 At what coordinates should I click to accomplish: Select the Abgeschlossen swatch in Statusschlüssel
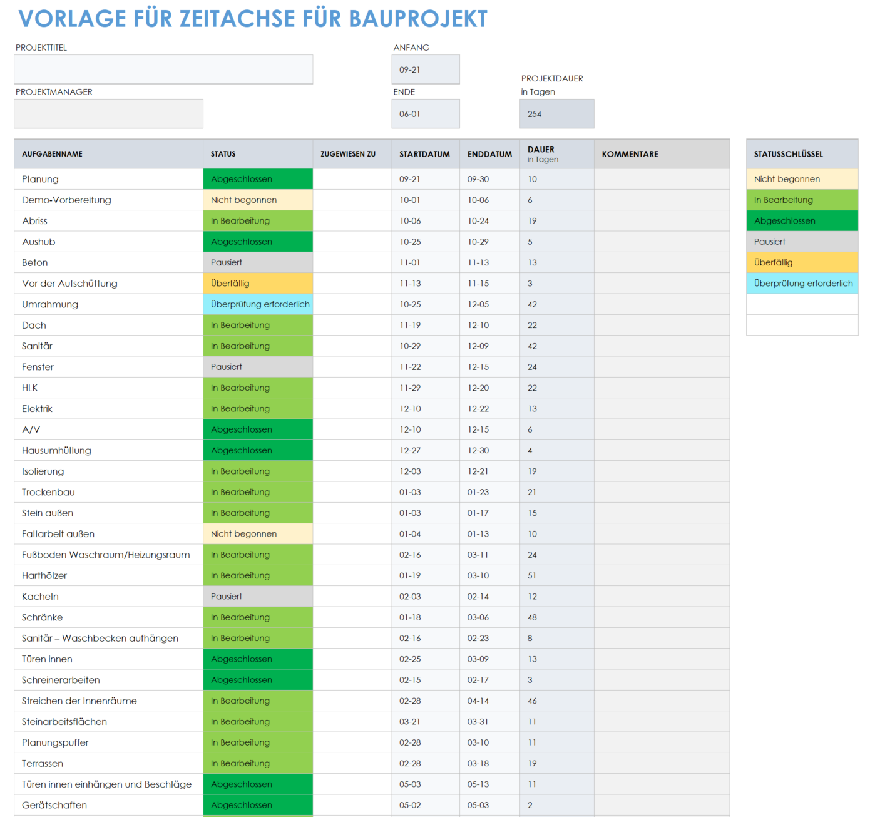tap(802, 221)
